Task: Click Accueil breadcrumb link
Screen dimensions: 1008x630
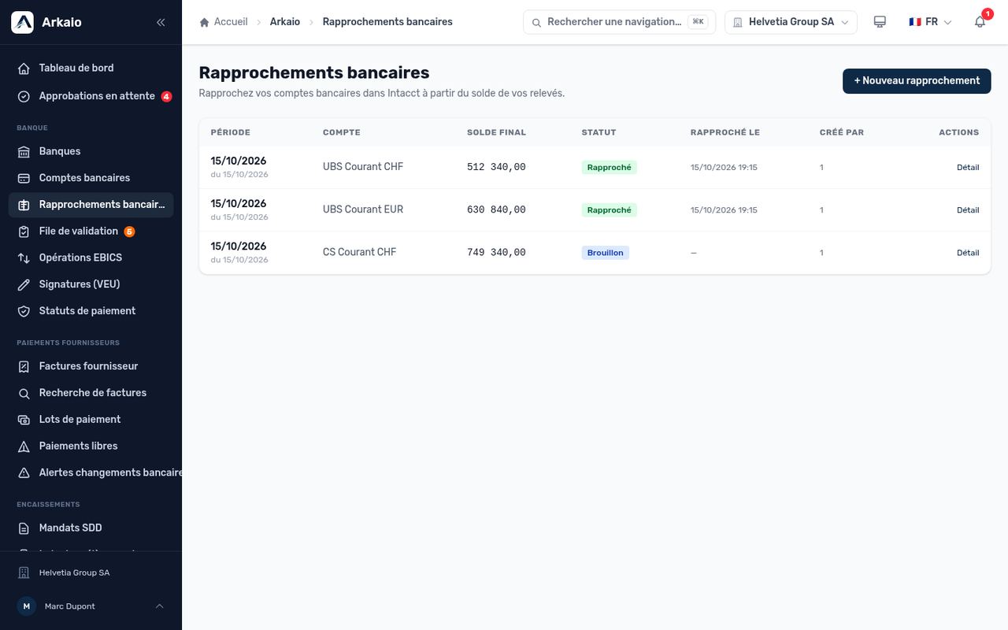Action: (x=231, y=22)
